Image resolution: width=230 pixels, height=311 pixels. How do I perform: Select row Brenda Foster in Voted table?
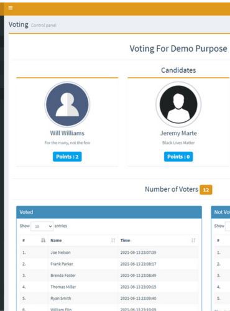[x=109, y=276]
